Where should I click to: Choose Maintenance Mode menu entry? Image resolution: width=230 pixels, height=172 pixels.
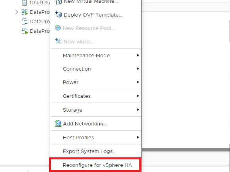(x=96, y=55)
